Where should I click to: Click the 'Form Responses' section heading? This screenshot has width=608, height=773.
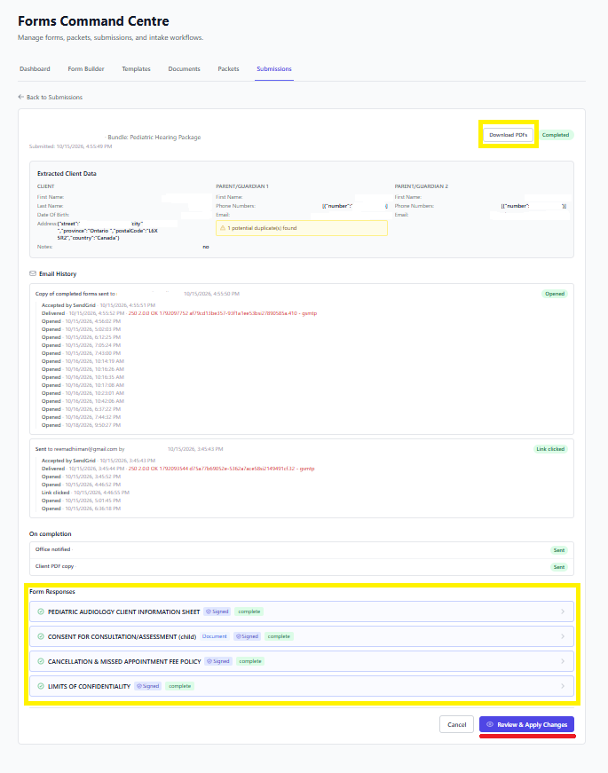(x=52, y=592)
